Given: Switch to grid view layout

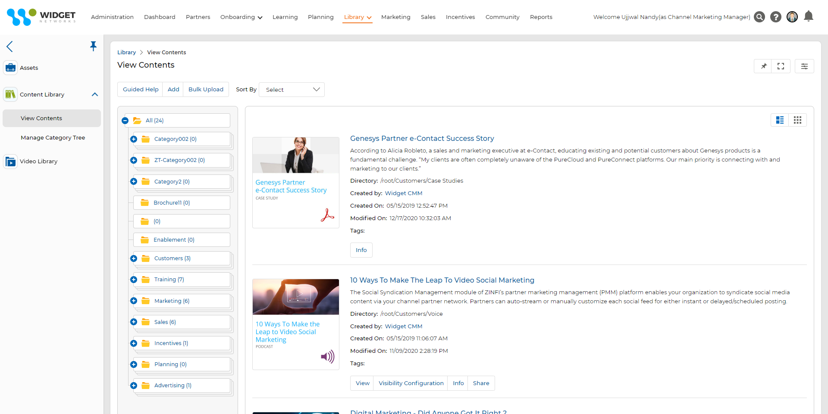Looking at the screenshot, I should [797, 120].
